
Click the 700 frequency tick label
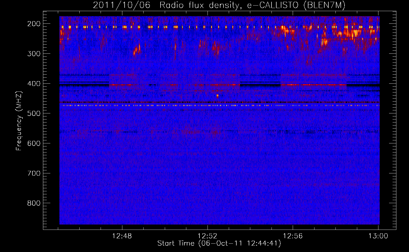(34, 173)
